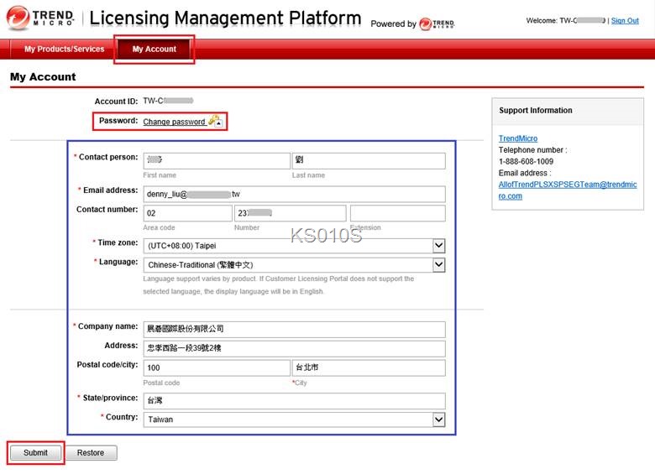
Task: Click the Trend Micro logo in header
Action: [x=40, y=18]
